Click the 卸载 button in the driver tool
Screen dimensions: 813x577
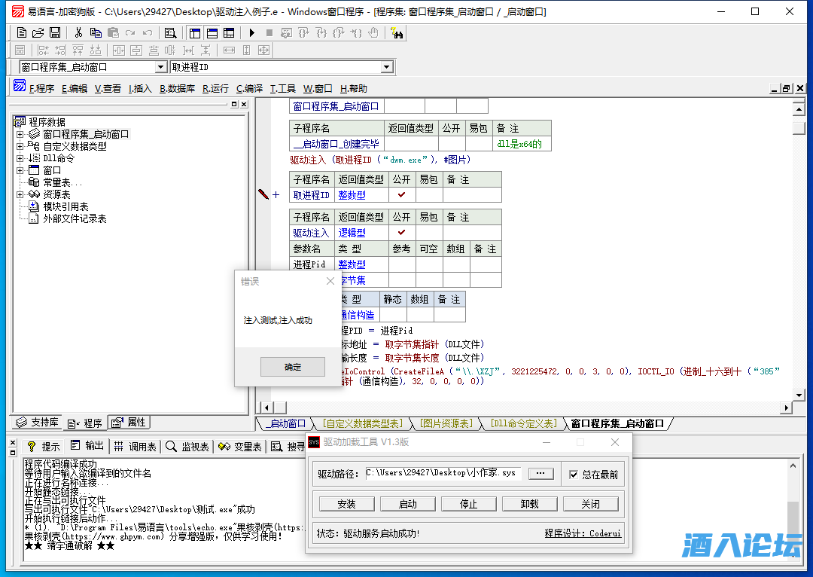[x=529, y=503]
